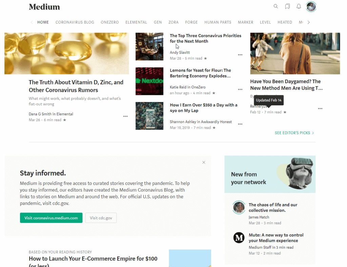Click the Visit cdc.gov button

(x=101, y=218)
